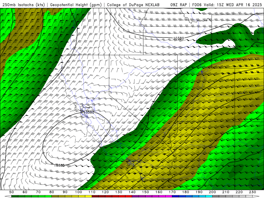Select the 150 knots legend label
Image resolution: width=264 pixels, height=198 pixels.
(x=146, y=192)
